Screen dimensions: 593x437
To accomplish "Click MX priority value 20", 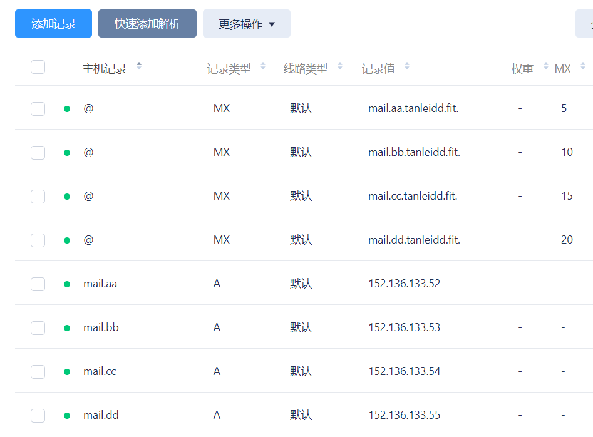I will click(x=567, y=240).
